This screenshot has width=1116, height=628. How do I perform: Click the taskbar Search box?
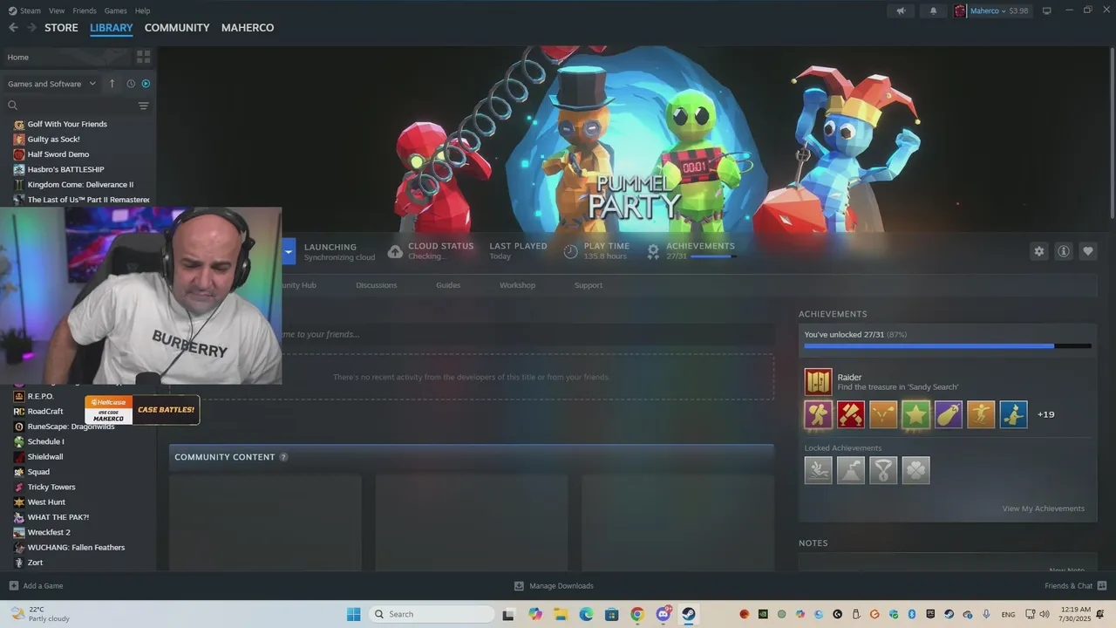(432, 614)
